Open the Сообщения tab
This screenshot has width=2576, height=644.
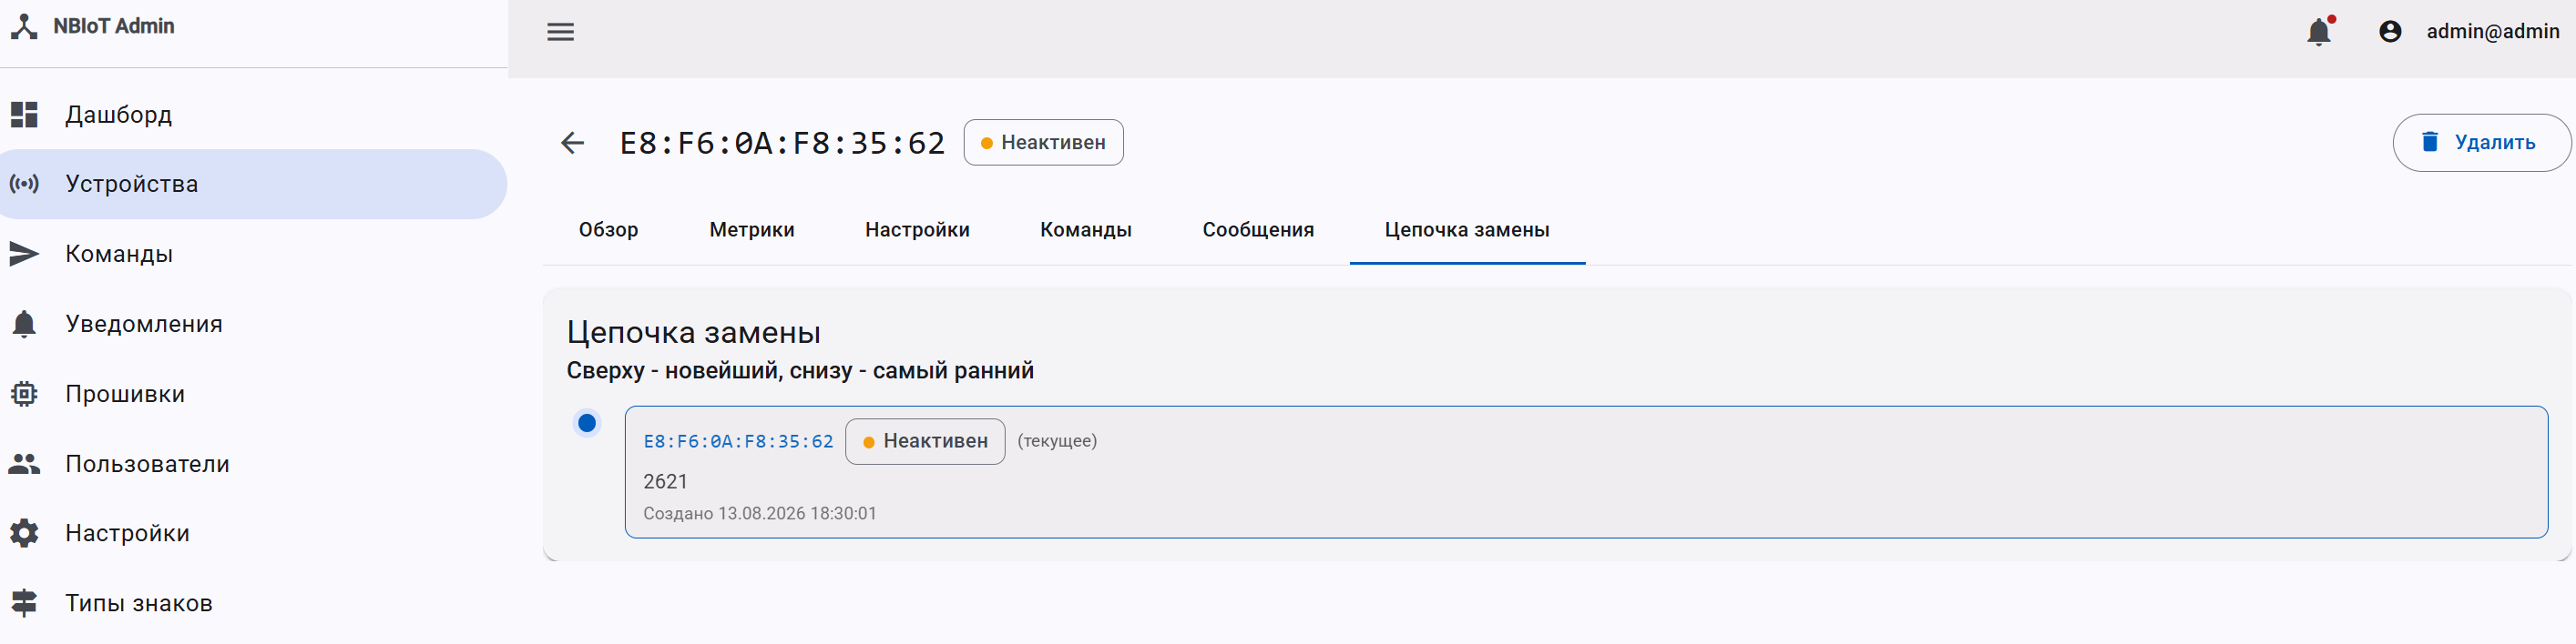[x=1258, y=229]
